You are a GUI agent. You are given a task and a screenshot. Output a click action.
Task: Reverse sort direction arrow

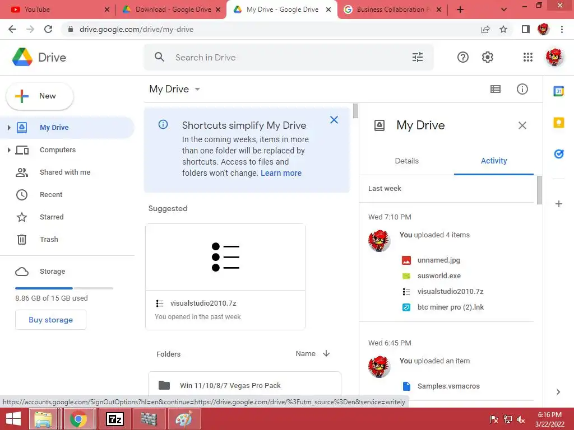click(x=326, y=353)
